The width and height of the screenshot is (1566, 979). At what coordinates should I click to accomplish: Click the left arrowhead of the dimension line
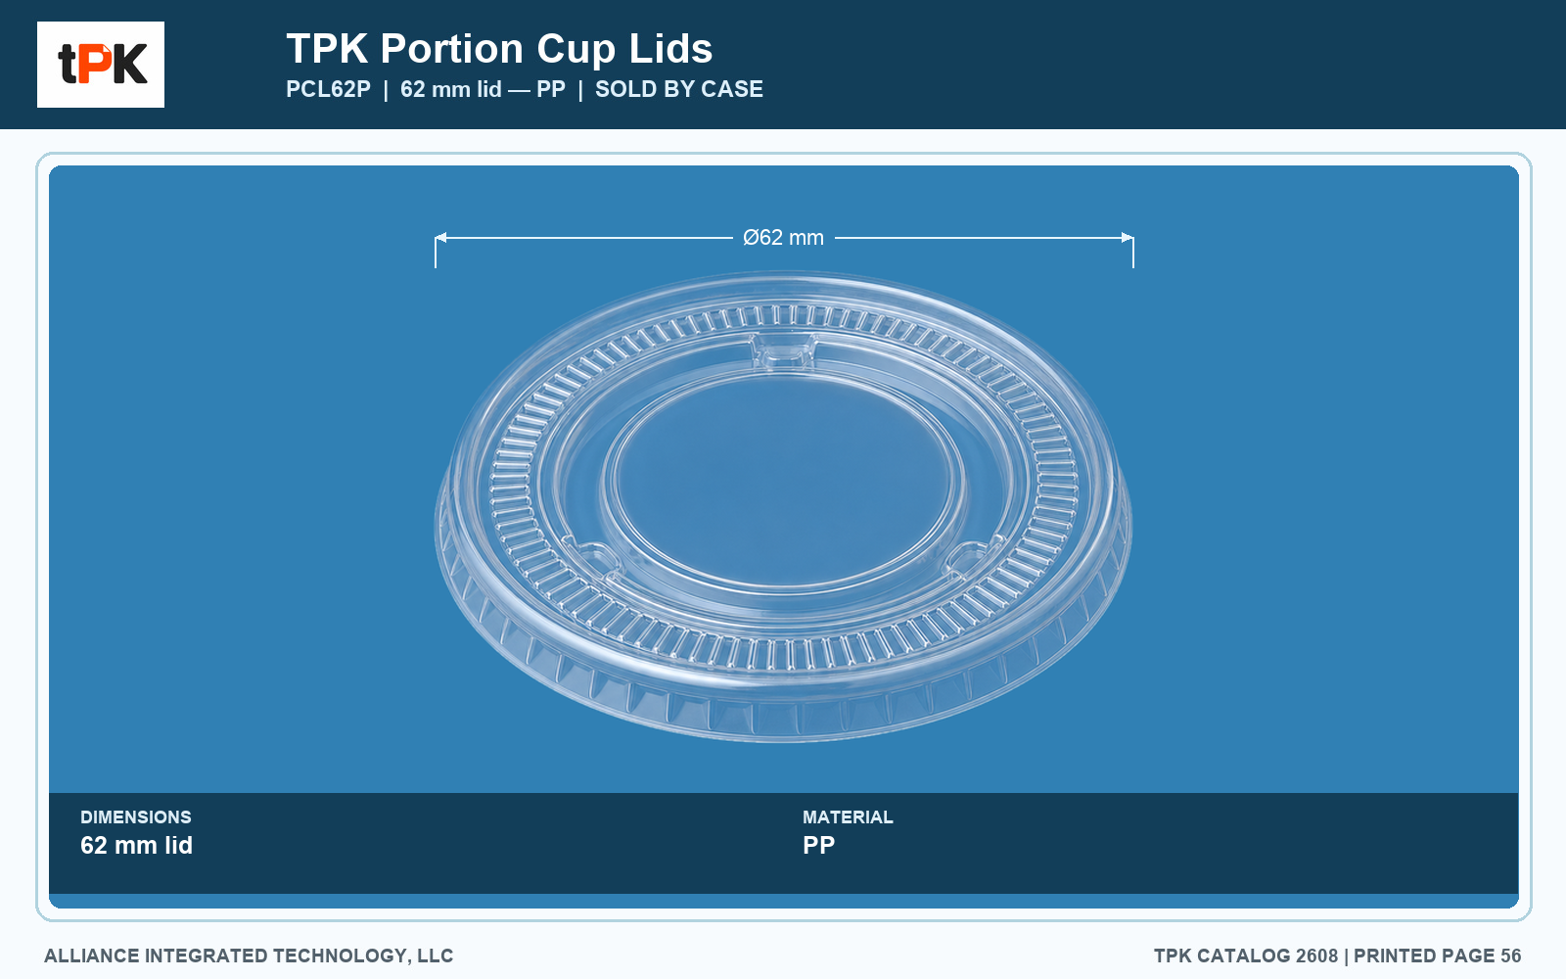point(440,237)
